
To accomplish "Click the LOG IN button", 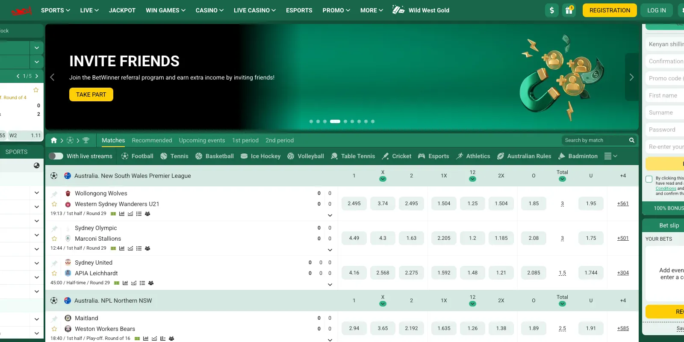I will pyautogui.click(x=657, y=10).
